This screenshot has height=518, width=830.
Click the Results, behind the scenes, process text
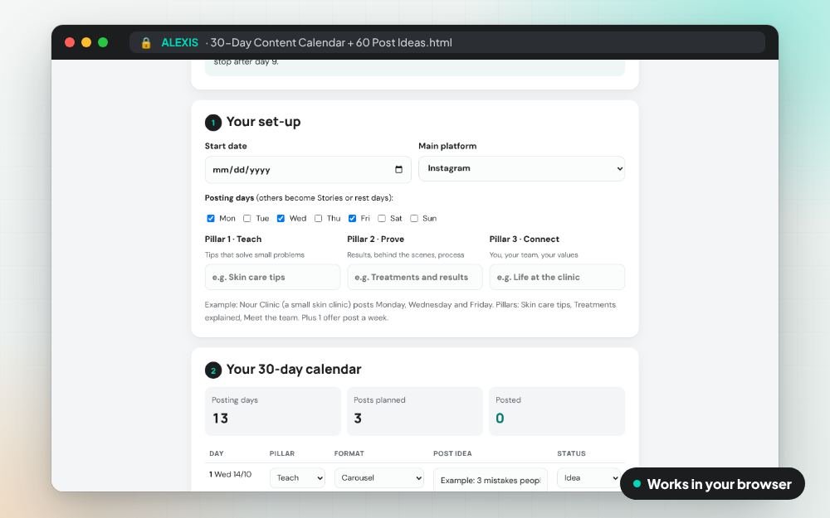(x=406, y=255)
